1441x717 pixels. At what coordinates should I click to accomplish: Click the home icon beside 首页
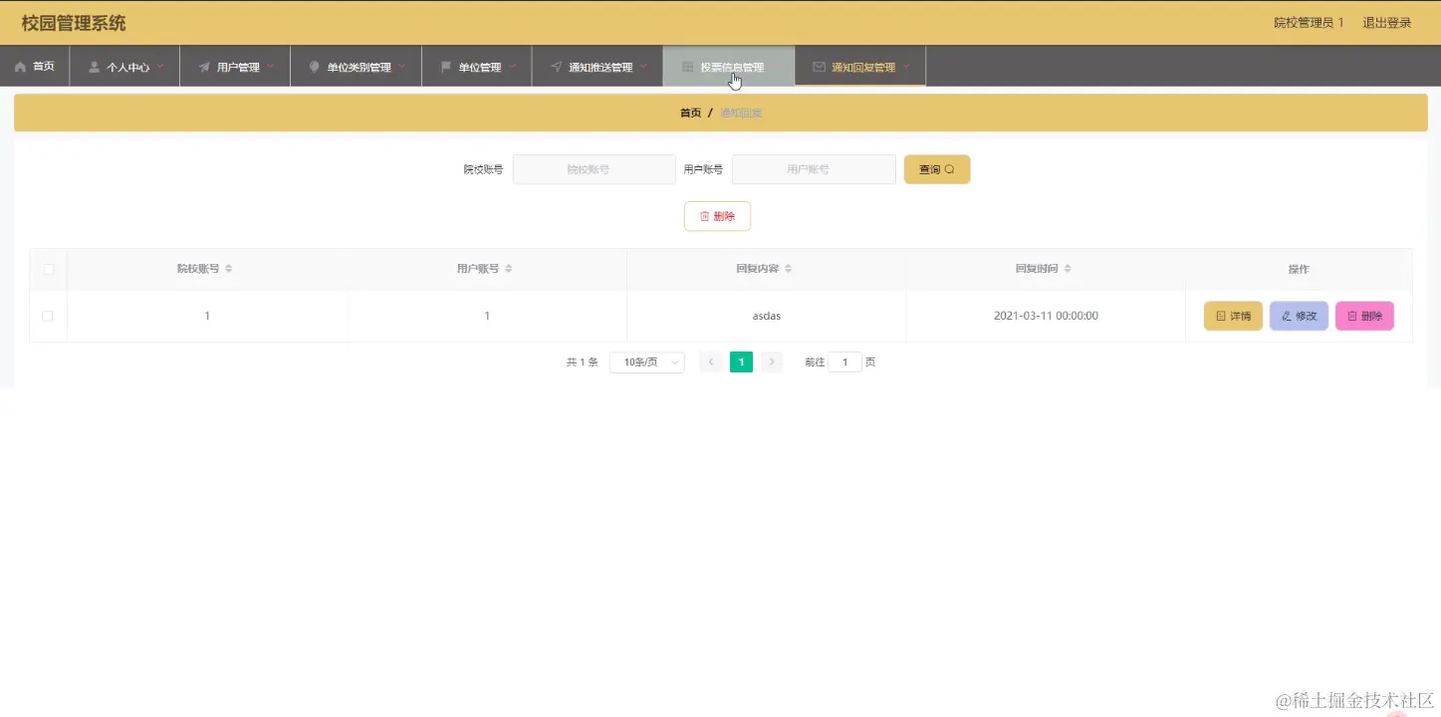[x=20, y=67]
